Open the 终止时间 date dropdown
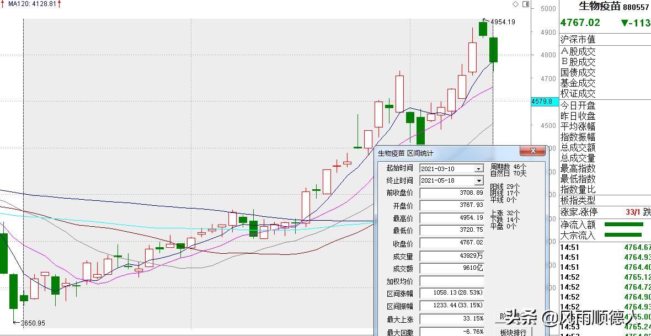This screenshot has height=336, width=651. pos(479,180)
